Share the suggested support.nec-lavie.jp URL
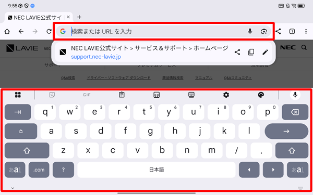313x195 pixels. click(x=237, y=52)
